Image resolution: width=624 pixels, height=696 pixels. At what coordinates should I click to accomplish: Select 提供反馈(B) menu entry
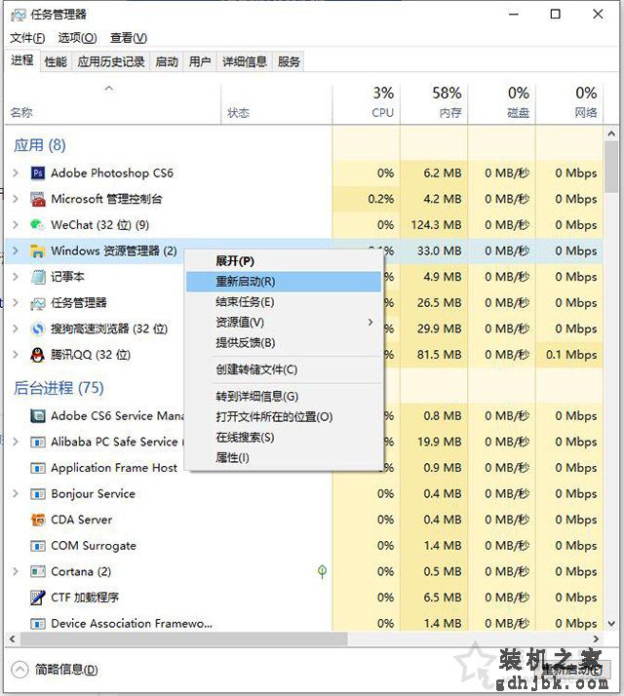(284, 343)
